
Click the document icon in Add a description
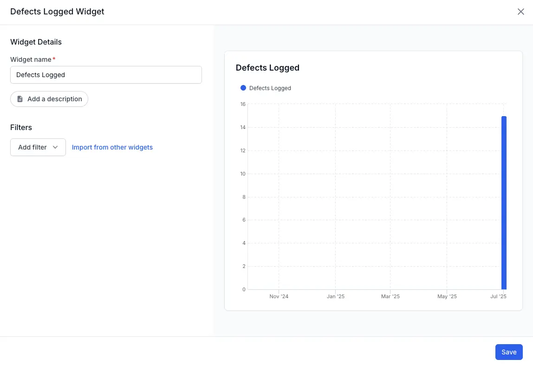20,99
